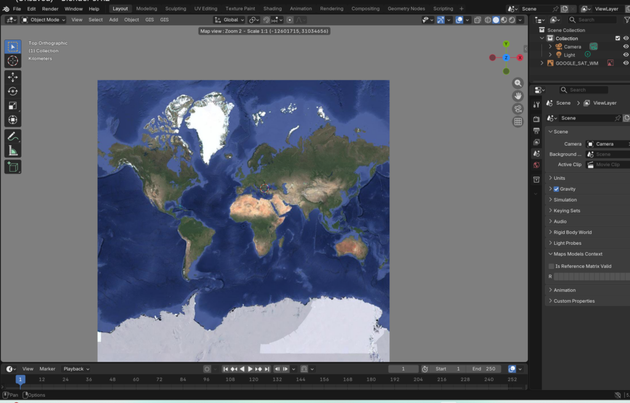Open the Render menu
This screenshot has width=630, height=403.
pyautogui.click(x=50, y=9)
